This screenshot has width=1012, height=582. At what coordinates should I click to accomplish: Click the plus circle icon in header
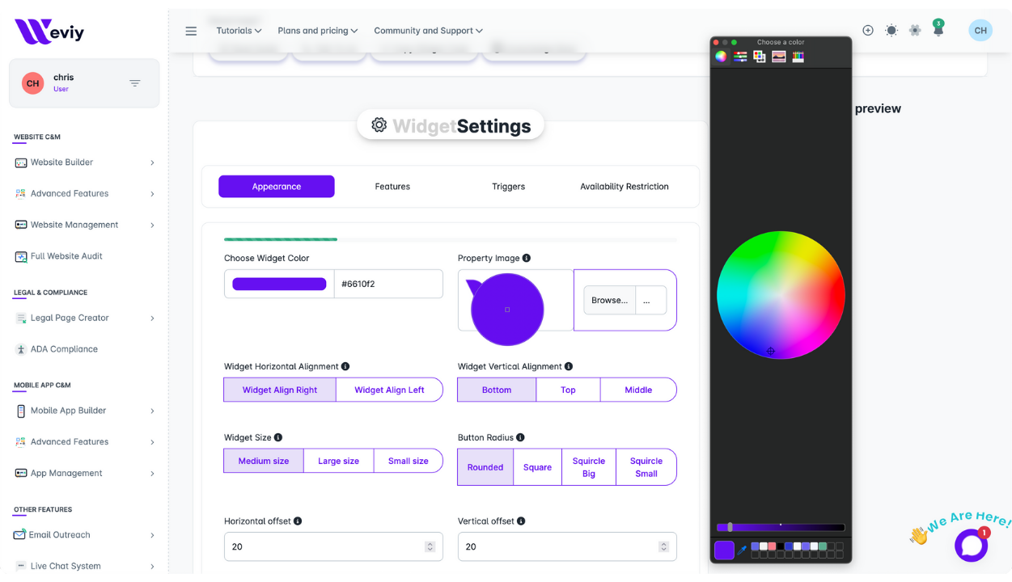pos(868,31)
